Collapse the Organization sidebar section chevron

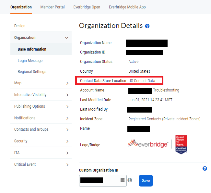pos(67,38)
